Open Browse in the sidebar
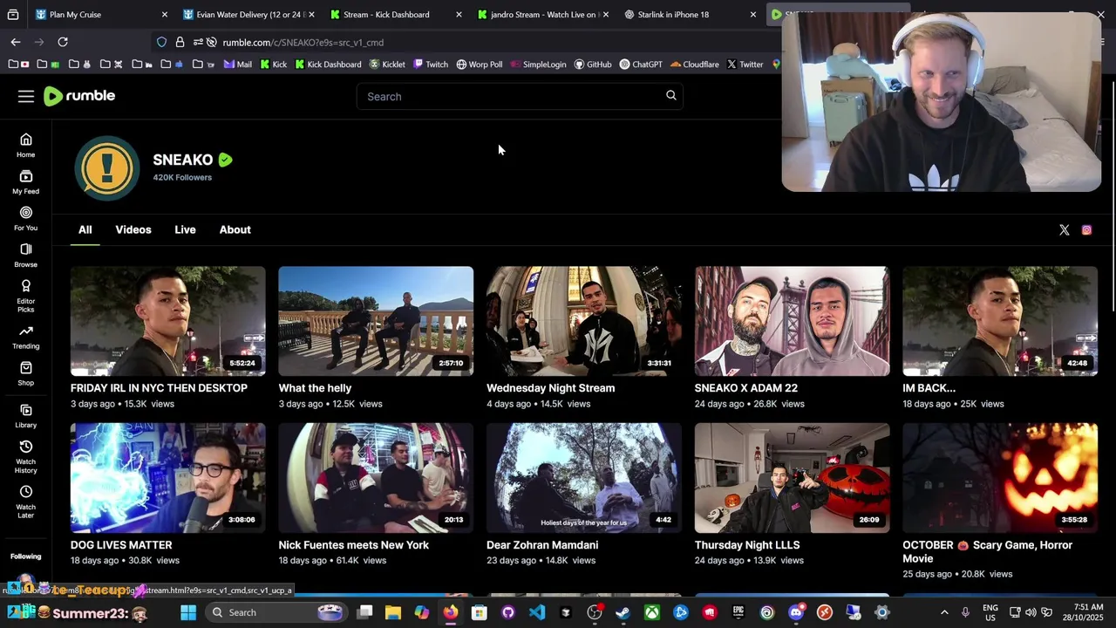 point(26,256)
